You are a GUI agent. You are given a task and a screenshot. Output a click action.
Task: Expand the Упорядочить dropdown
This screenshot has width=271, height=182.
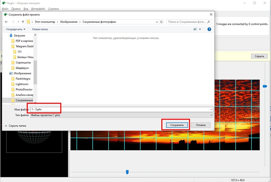click(15, 29)
